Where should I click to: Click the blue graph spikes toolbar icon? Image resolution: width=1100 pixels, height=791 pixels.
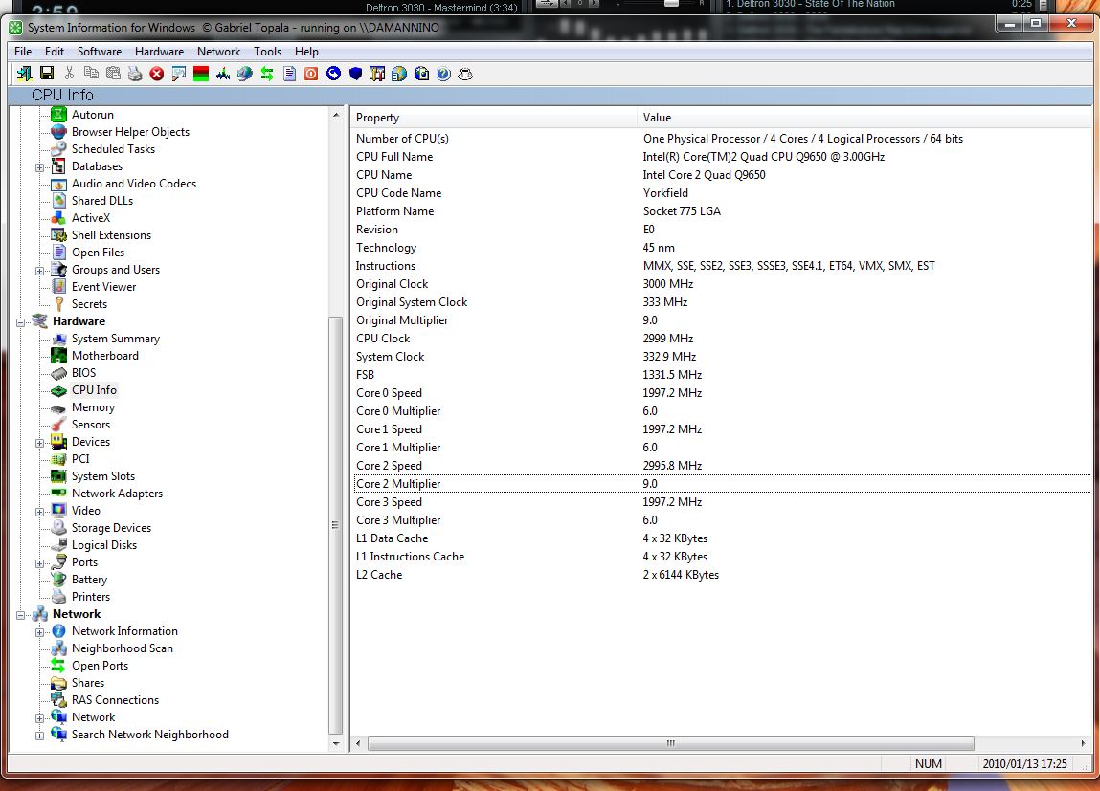click(x=223, y=74)
